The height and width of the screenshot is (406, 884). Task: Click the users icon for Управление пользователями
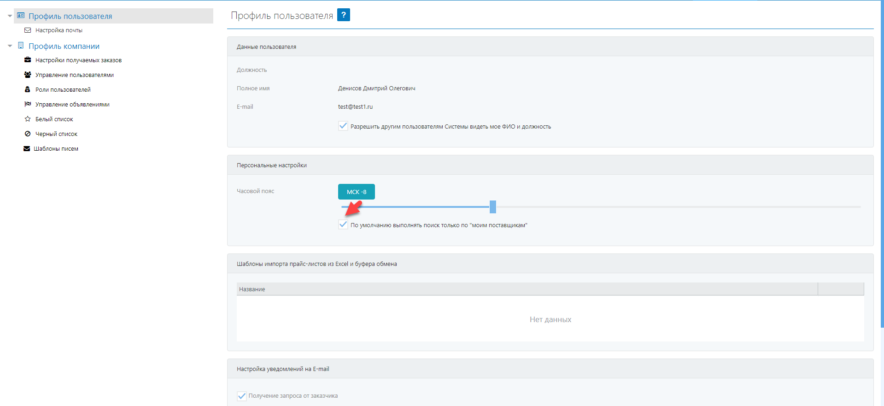28,75
